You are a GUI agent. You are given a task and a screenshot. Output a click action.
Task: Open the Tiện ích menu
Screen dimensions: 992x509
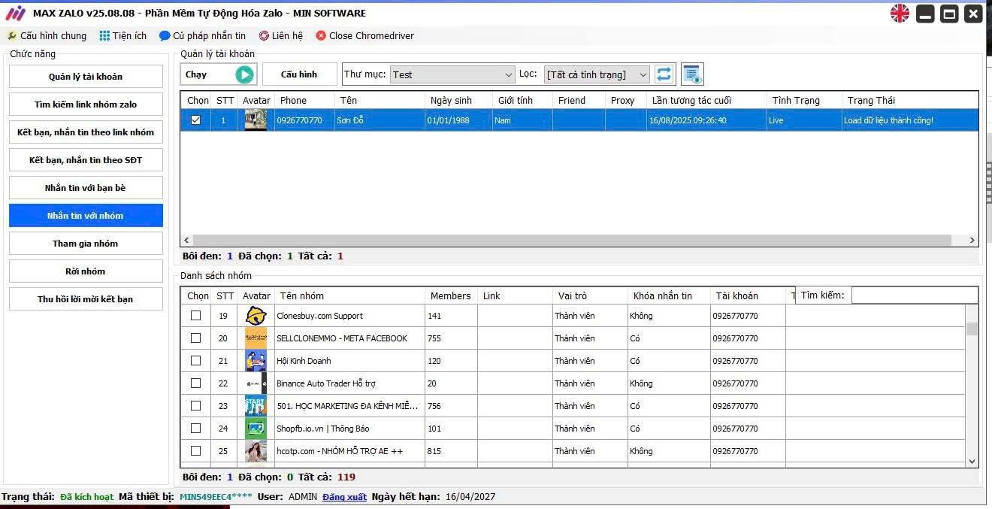pyautogui.click(x=123, y=36)
